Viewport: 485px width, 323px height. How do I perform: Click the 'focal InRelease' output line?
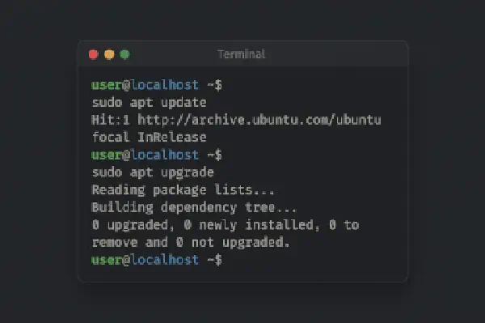(x=149, y=137)
